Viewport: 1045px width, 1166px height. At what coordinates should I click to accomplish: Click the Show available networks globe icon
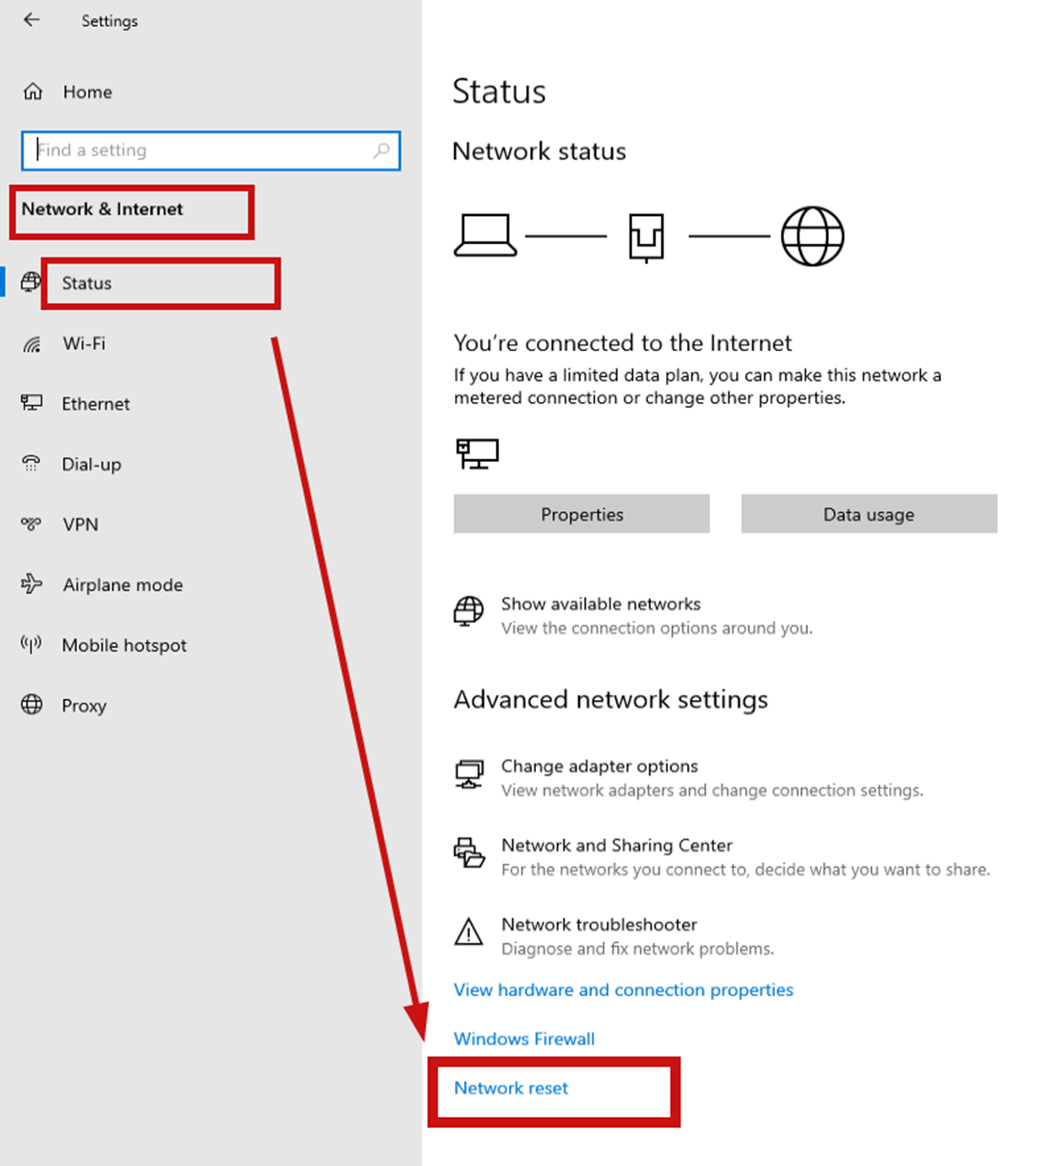[x=468, y=611]
